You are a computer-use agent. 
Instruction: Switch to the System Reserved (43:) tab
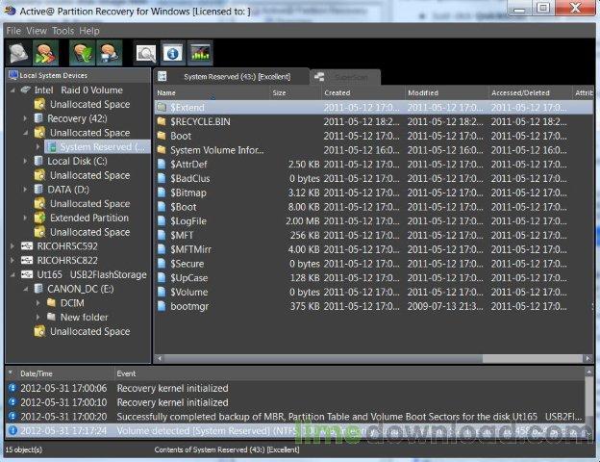232,77
